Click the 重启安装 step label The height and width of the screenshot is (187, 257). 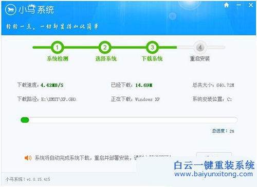coord(200,59)
